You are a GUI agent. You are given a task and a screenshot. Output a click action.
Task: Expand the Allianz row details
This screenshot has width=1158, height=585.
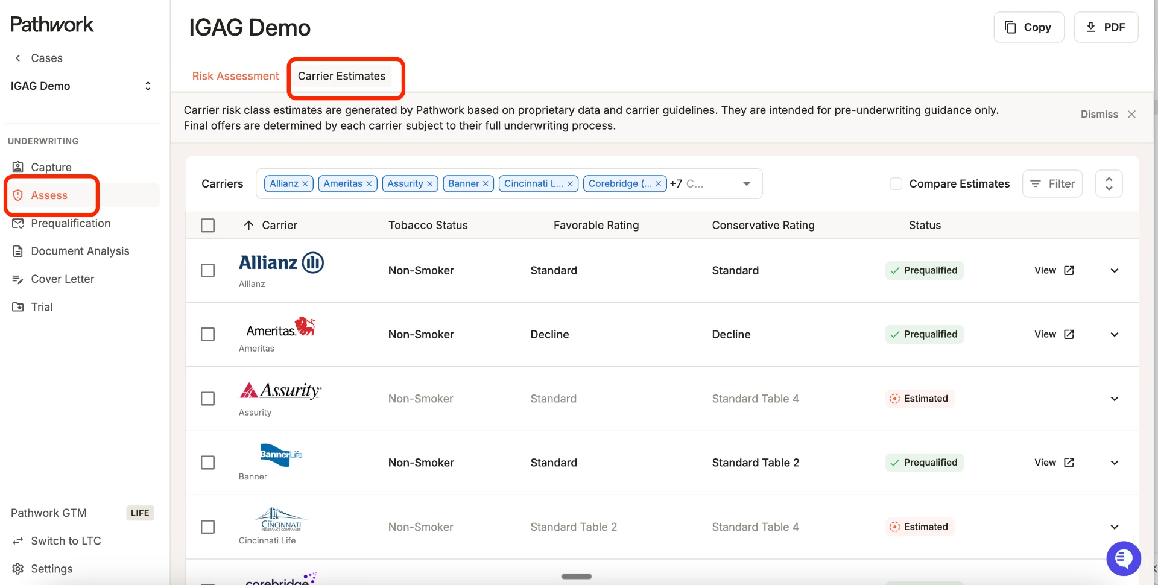1115,270
